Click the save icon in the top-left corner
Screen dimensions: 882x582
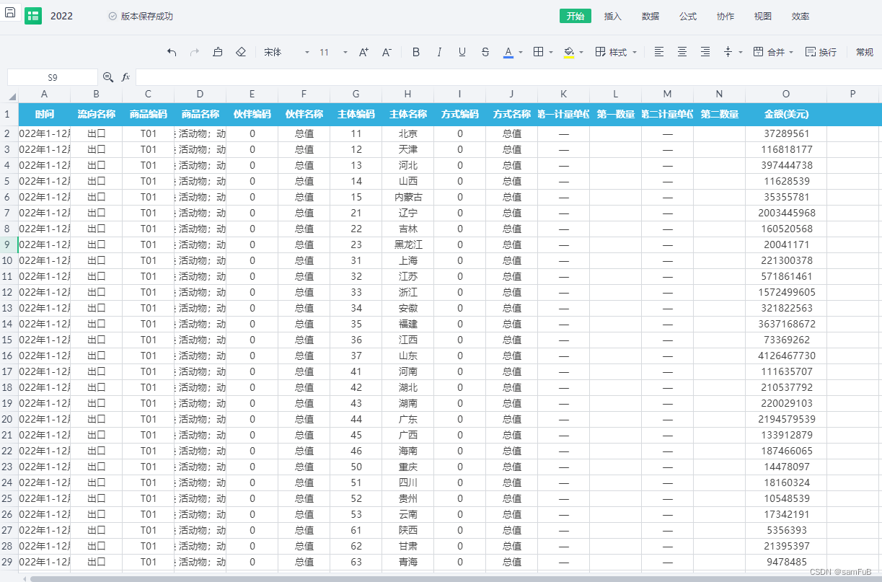click(10, 12)
